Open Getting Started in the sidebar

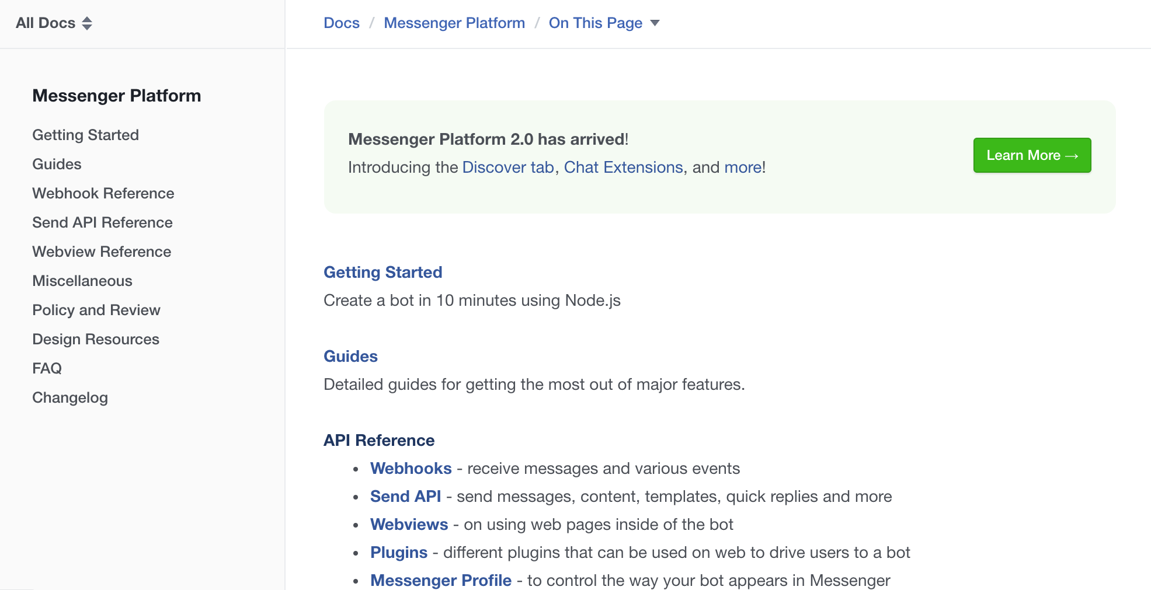point(86,135)
